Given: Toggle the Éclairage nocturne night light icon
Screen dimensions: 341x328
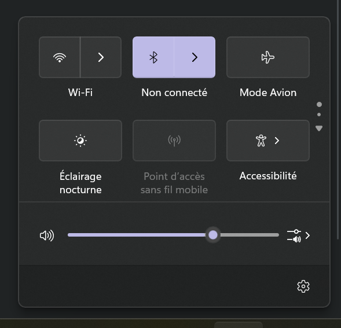Looking at the screenshot, I should [80, 141].
